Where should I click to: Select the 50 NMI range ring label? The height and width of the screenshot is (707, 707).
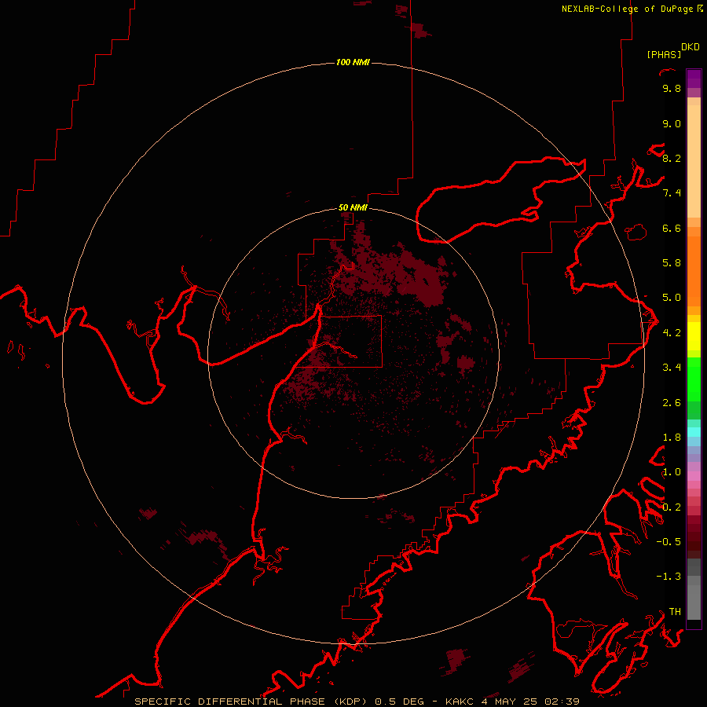[353, 207]
